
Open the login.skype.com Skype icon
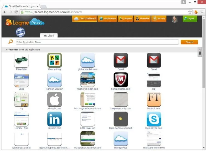154,119
